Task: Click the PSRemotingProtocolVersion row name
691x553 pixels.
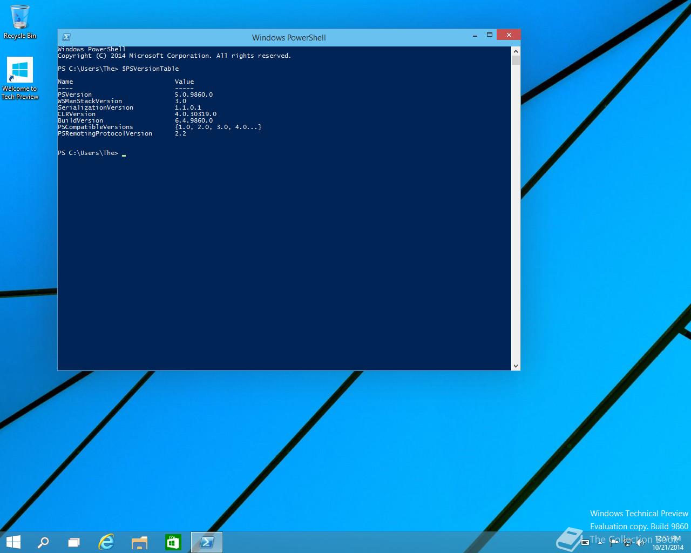Action: [105, 133]
